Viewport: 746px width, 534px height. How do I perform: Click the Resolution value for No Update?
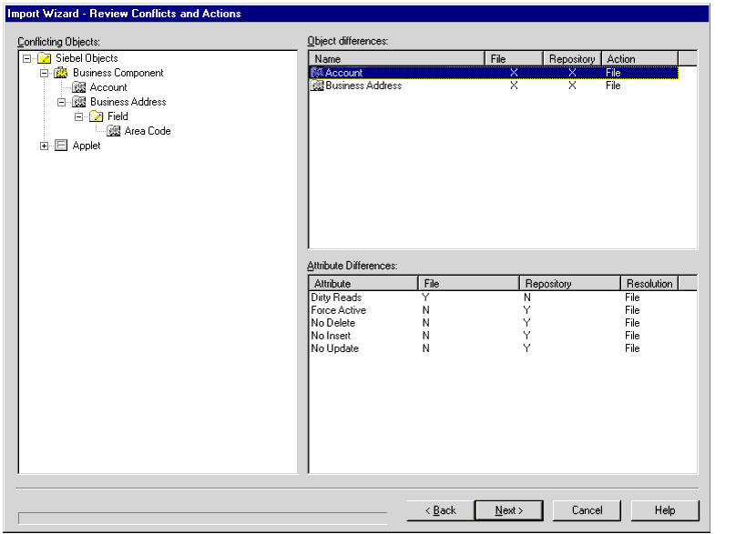point(632,348)
